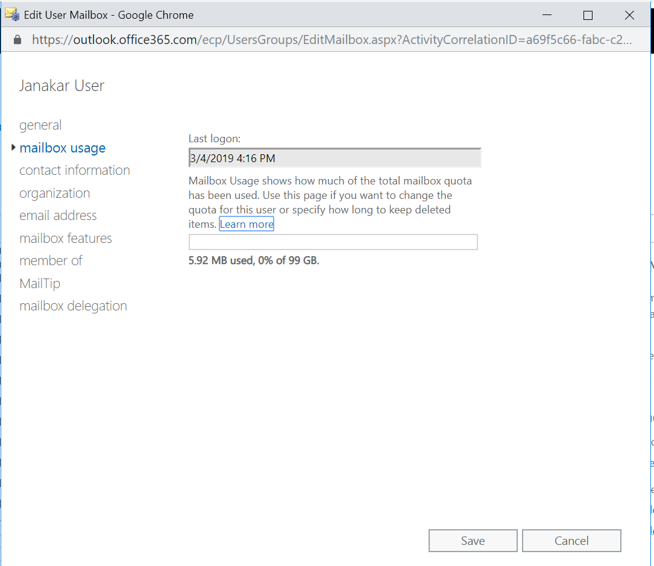Open the general section
The width and height of the screenshot is (654, 566).
(40, 125)
